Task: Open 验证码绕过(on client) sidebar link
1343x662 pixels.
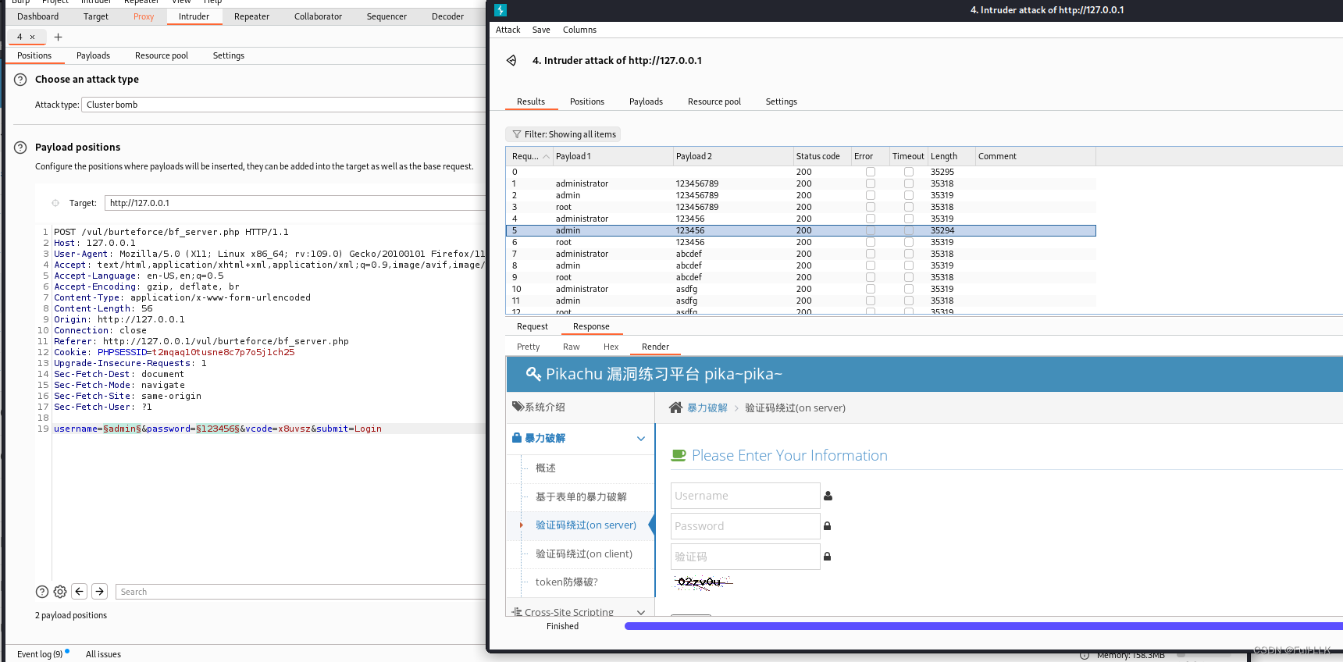Action: 584,553
